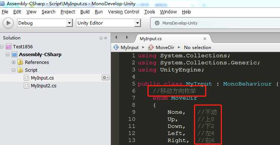Select the Script folder icon
The height and width of the screenshot is (145, 280).
20,70
